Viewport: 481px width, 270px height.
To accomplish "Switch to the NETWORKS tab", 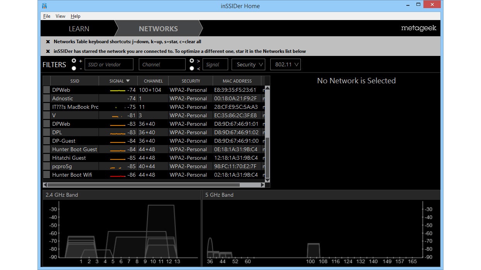I will pyautogui.click(x=158, y=29).
